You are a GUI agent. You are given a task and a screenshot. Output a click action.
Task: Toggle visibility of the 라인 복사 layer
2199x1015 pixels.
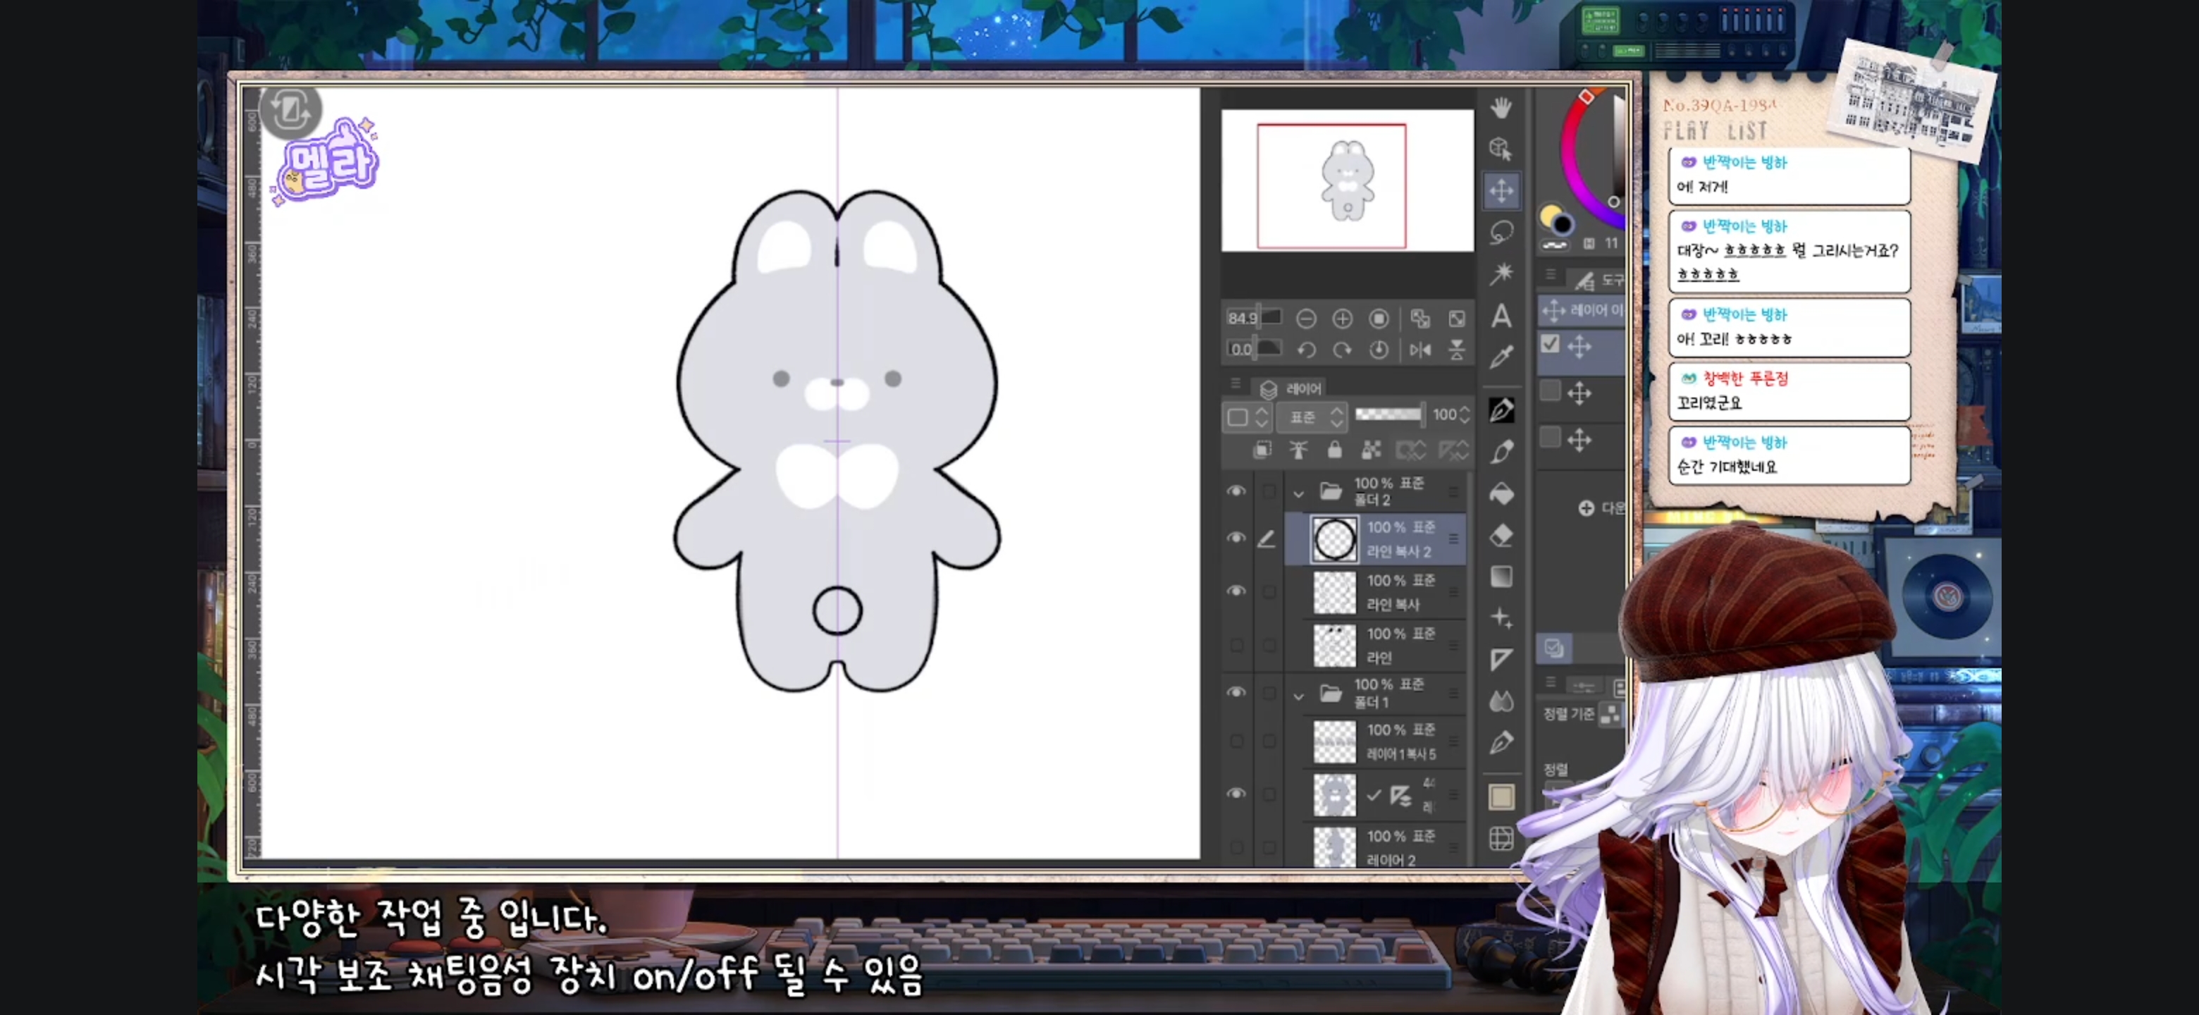[1236, 591]
